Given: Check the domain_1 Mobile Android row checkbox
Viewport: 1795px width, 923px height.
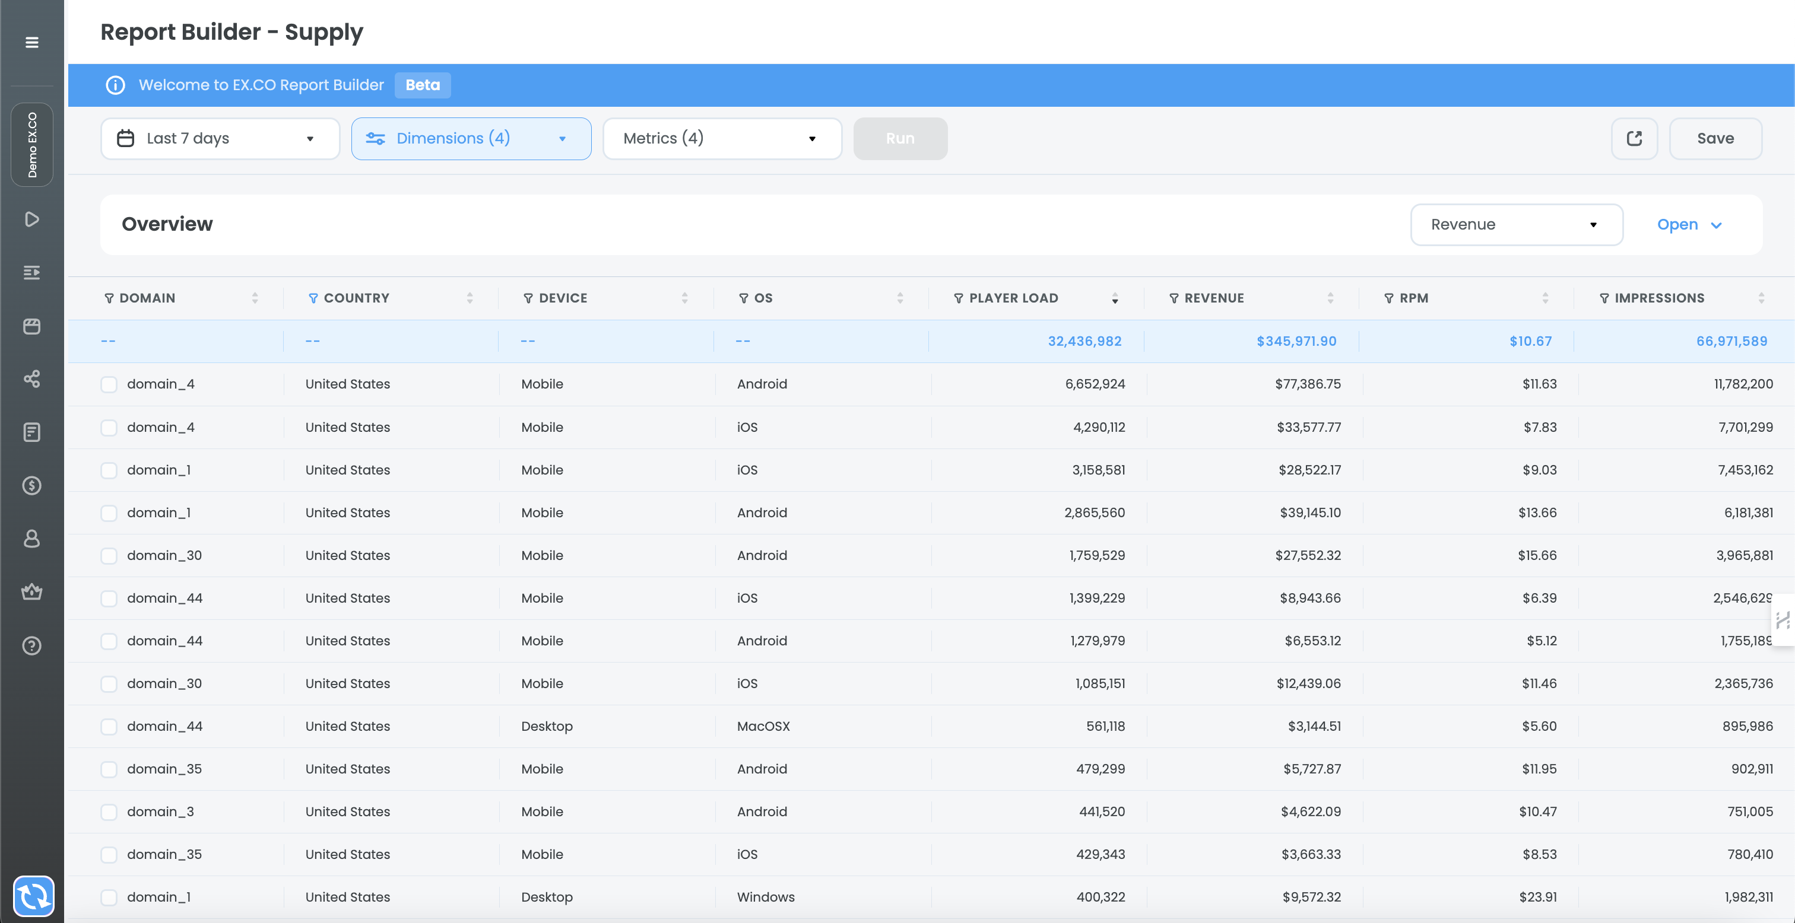Looking at the screenshot, I should [x=109, y=513].
